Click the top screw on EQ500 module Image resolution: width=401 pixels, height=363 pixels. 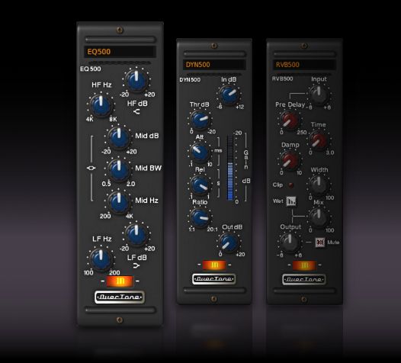click(x=120, y=30)
